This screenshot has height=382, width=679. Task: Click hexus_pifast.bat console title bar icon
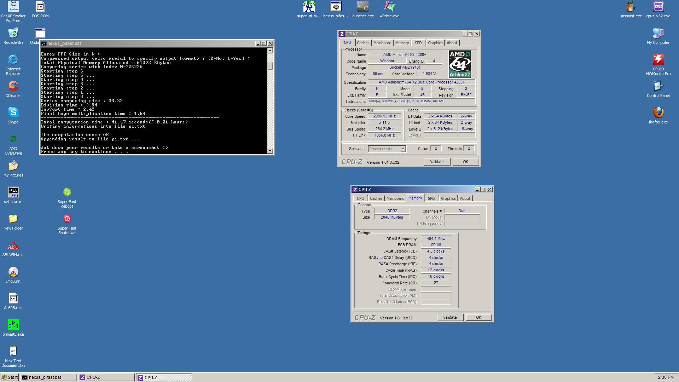[x=43, y=44]
